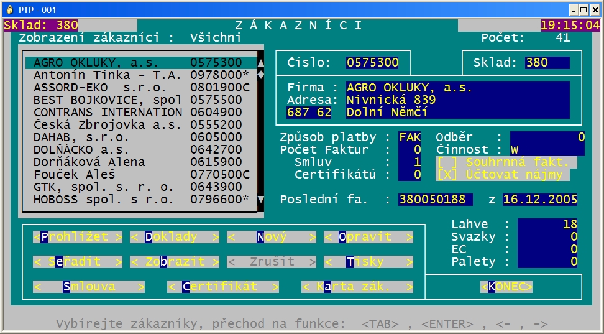Screen dimensions: 604x334
Task: Toggle the Souhrnná fakt. checkbox
Action: (x=446, y=162)
